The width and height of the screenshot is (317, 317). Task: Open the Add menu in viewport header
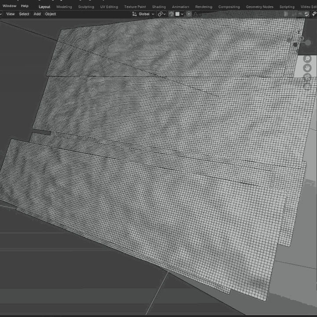click(x=37, y=14)
